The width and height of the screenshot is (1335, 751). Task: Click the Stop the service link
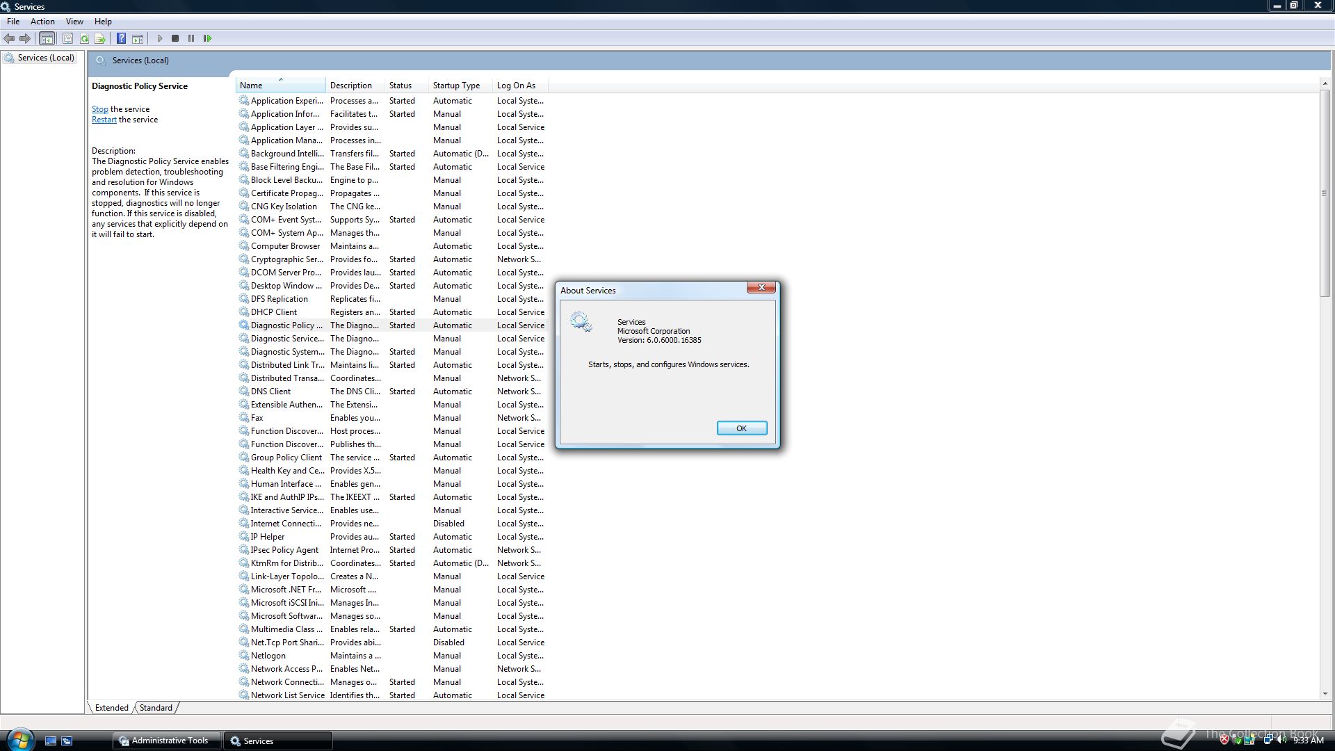tap(99, 109)
